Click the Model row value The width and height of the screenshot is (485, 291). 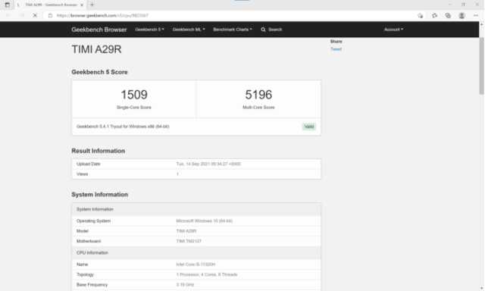point(186,231)
